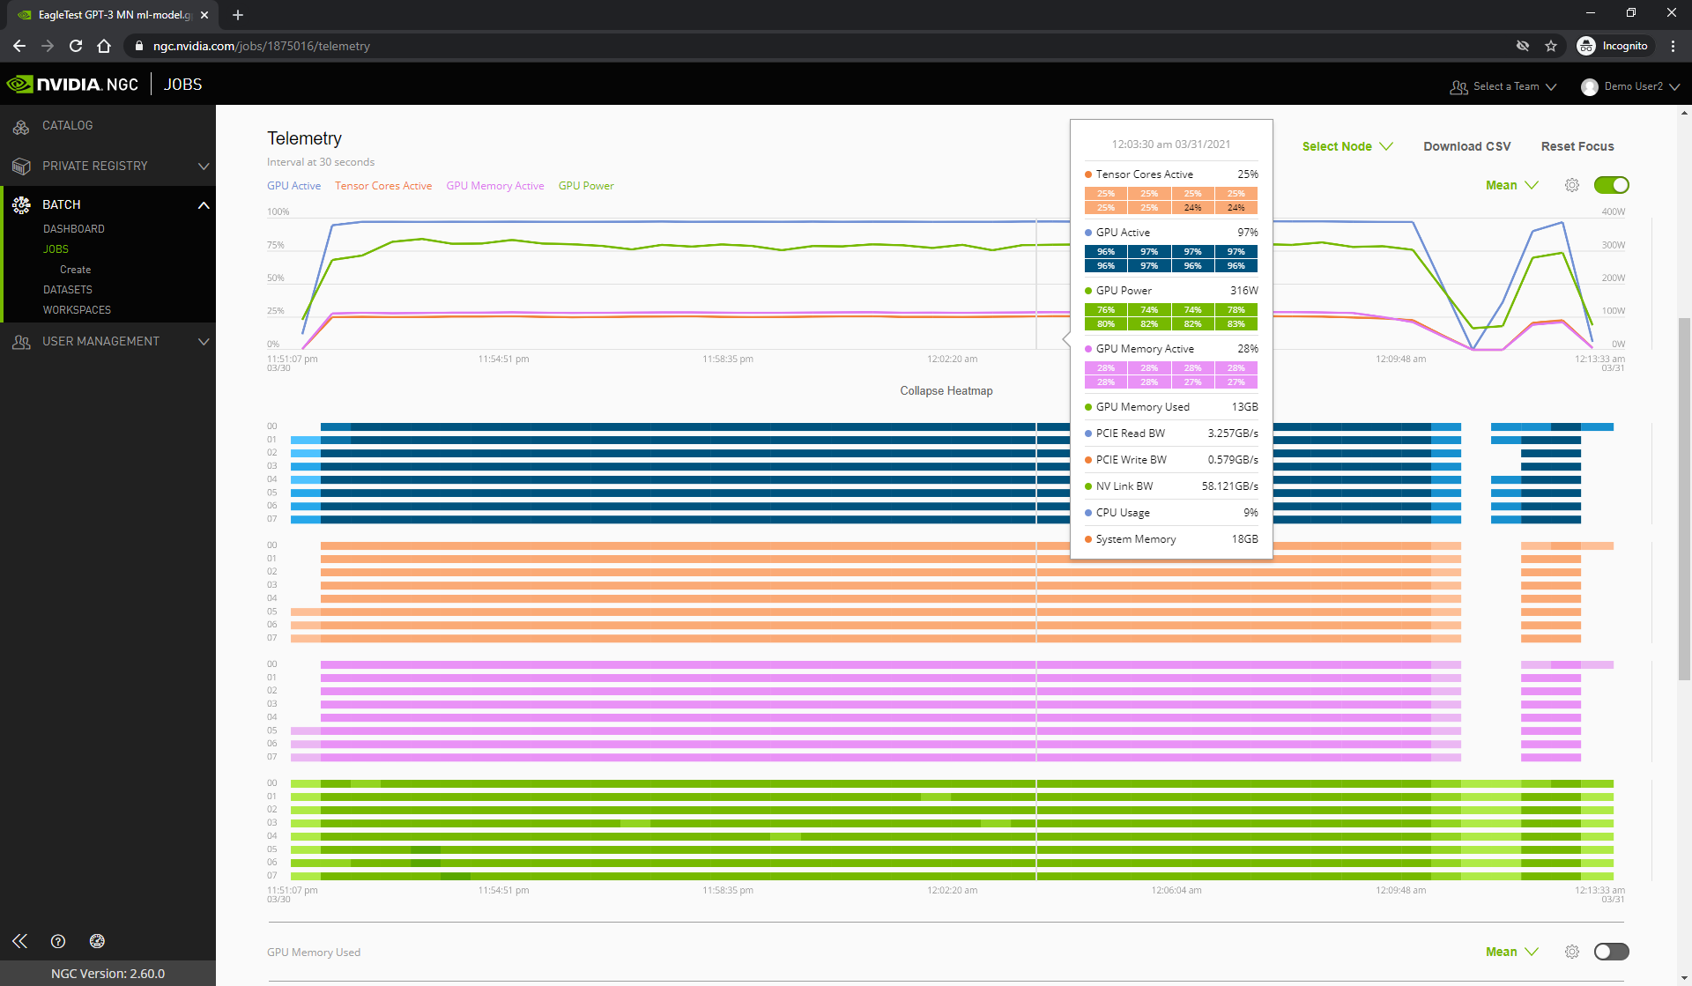Bookmark page with star icon
The height and width of the screenshot is (986, 1692).
pos(1551,46)
